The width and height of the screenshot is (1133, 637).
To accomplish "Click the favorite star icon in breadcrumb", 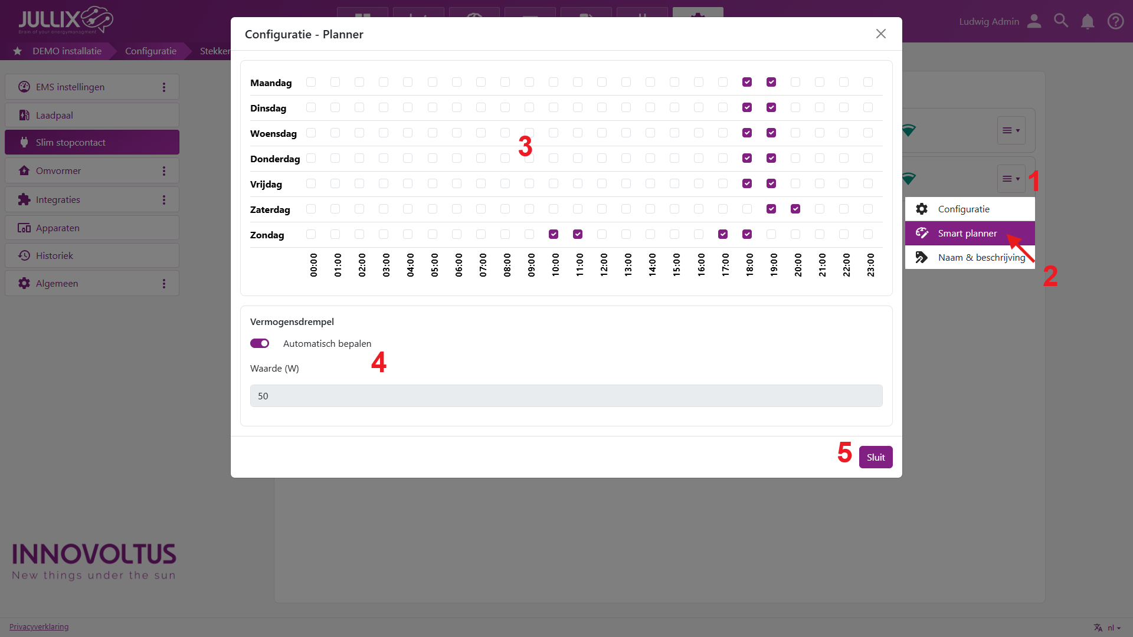I will (x=18, y=51).
